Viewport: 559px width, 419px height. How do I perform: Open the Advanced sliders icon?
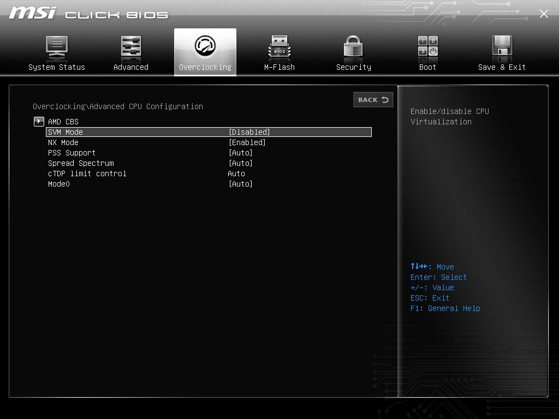131,46
